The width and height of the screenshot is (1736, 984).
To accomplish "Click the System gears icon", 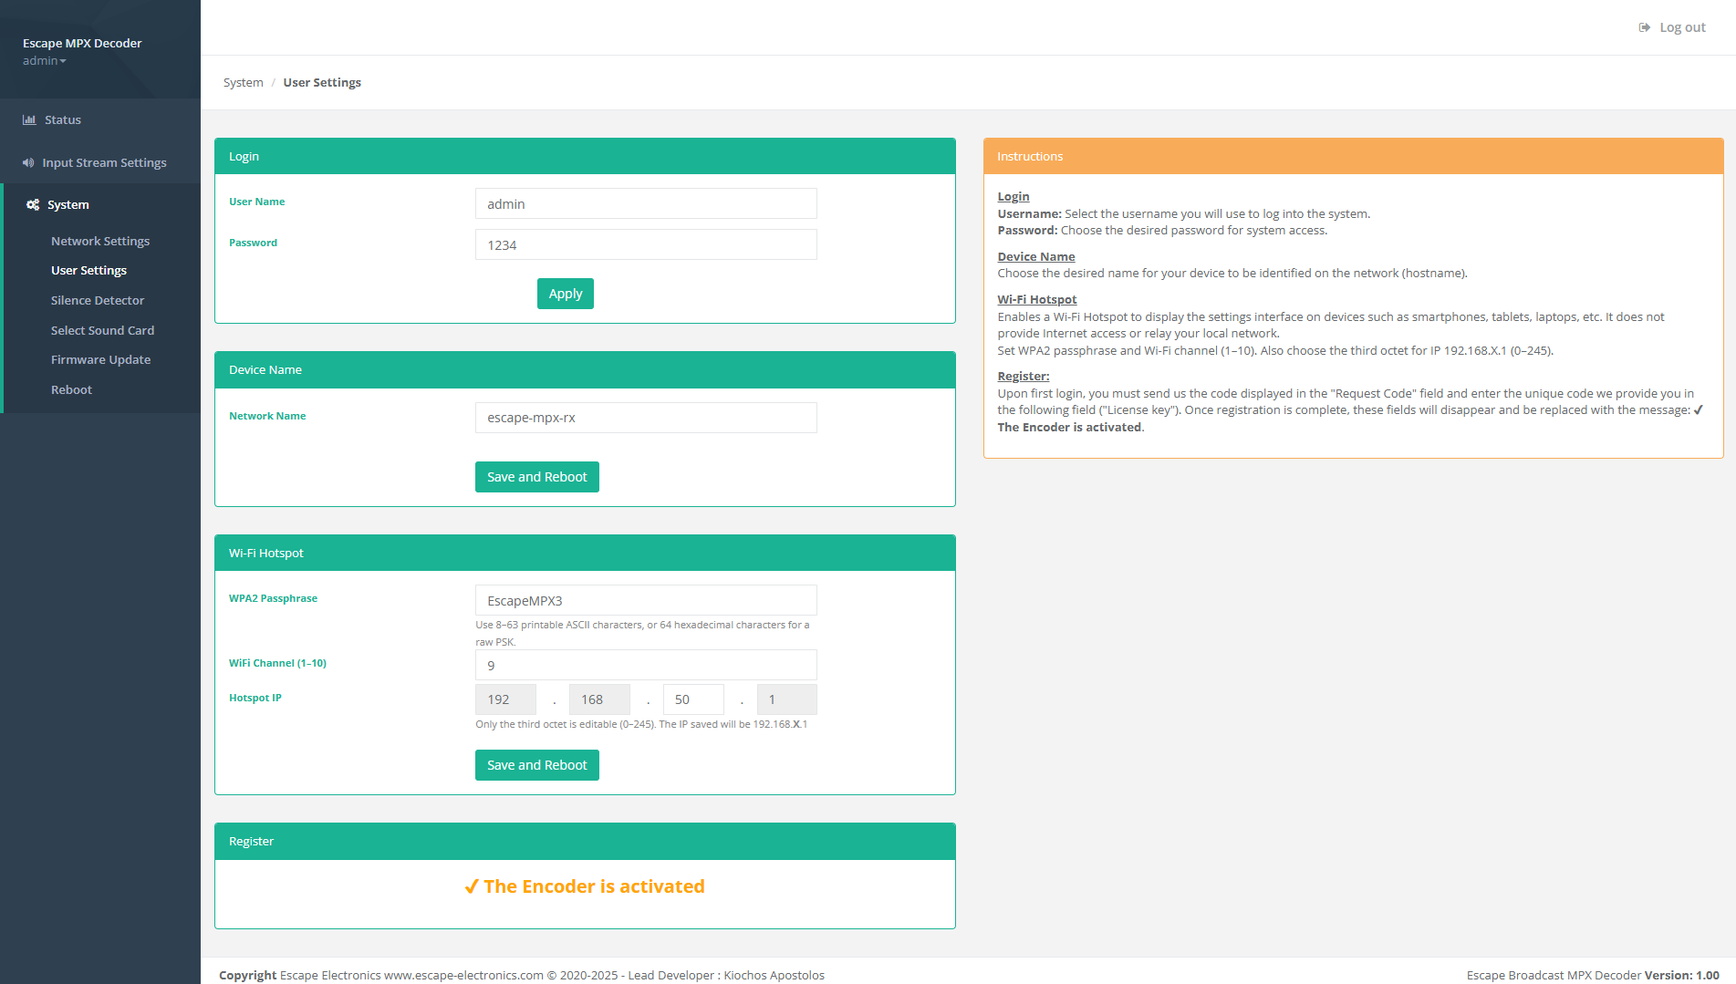I will (x=33, y=204).
